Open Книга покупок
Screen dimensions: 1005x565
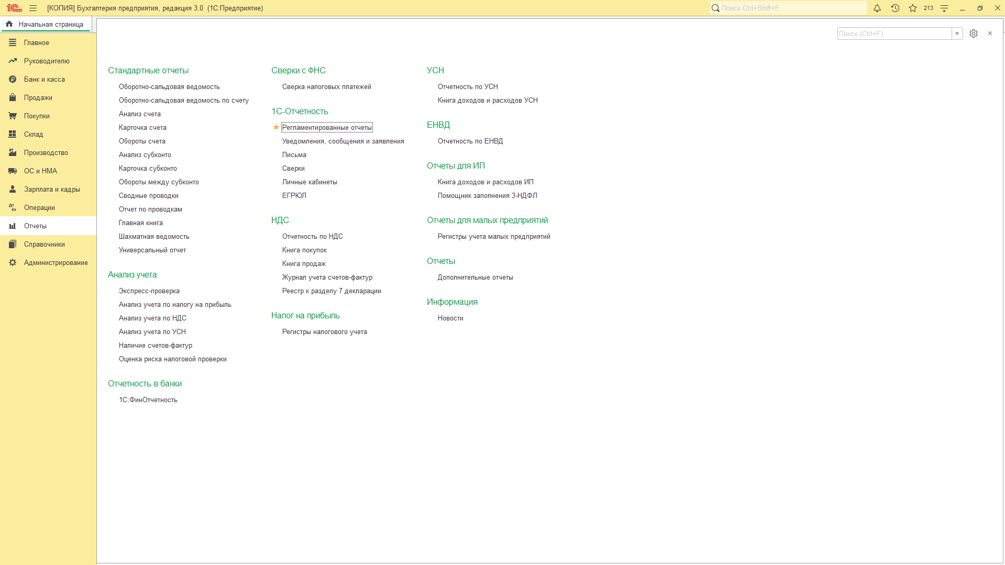tap(304, 250)
